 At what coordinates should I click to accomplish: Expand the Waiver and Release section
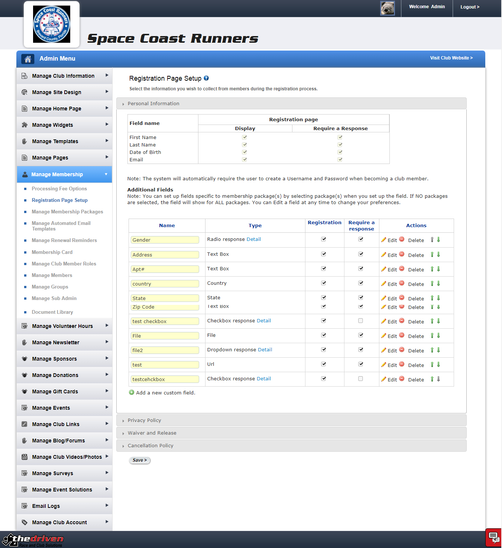pos(152,433)
